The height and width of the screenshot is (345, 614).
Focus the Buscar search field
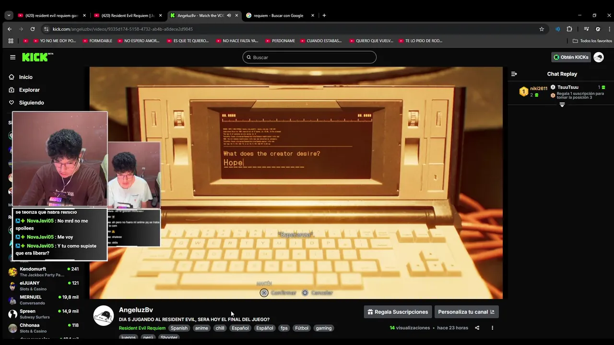[x=309, y=57]
